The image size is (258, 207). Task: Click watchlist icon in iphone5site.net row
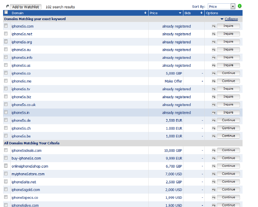tap(213, 182)
